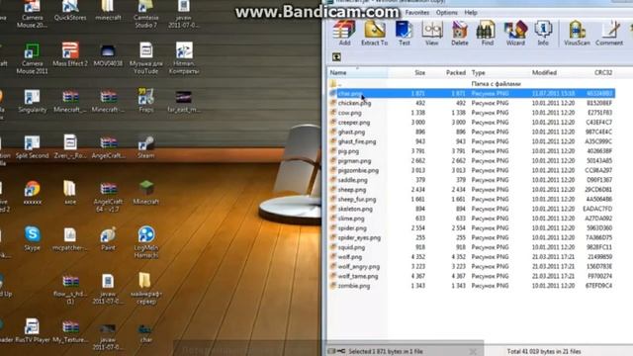The height and width of the screenshot is (356, 633).
Task: Click the drive/key icon in WinRAR status bar
Action: (x=336, y=351)
